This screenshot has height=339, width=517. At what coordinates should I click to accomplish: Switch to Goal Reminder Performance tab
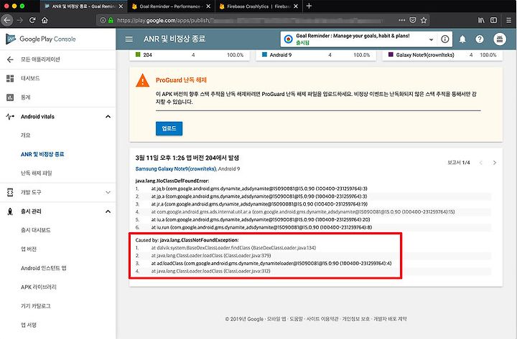click(170, 6)
